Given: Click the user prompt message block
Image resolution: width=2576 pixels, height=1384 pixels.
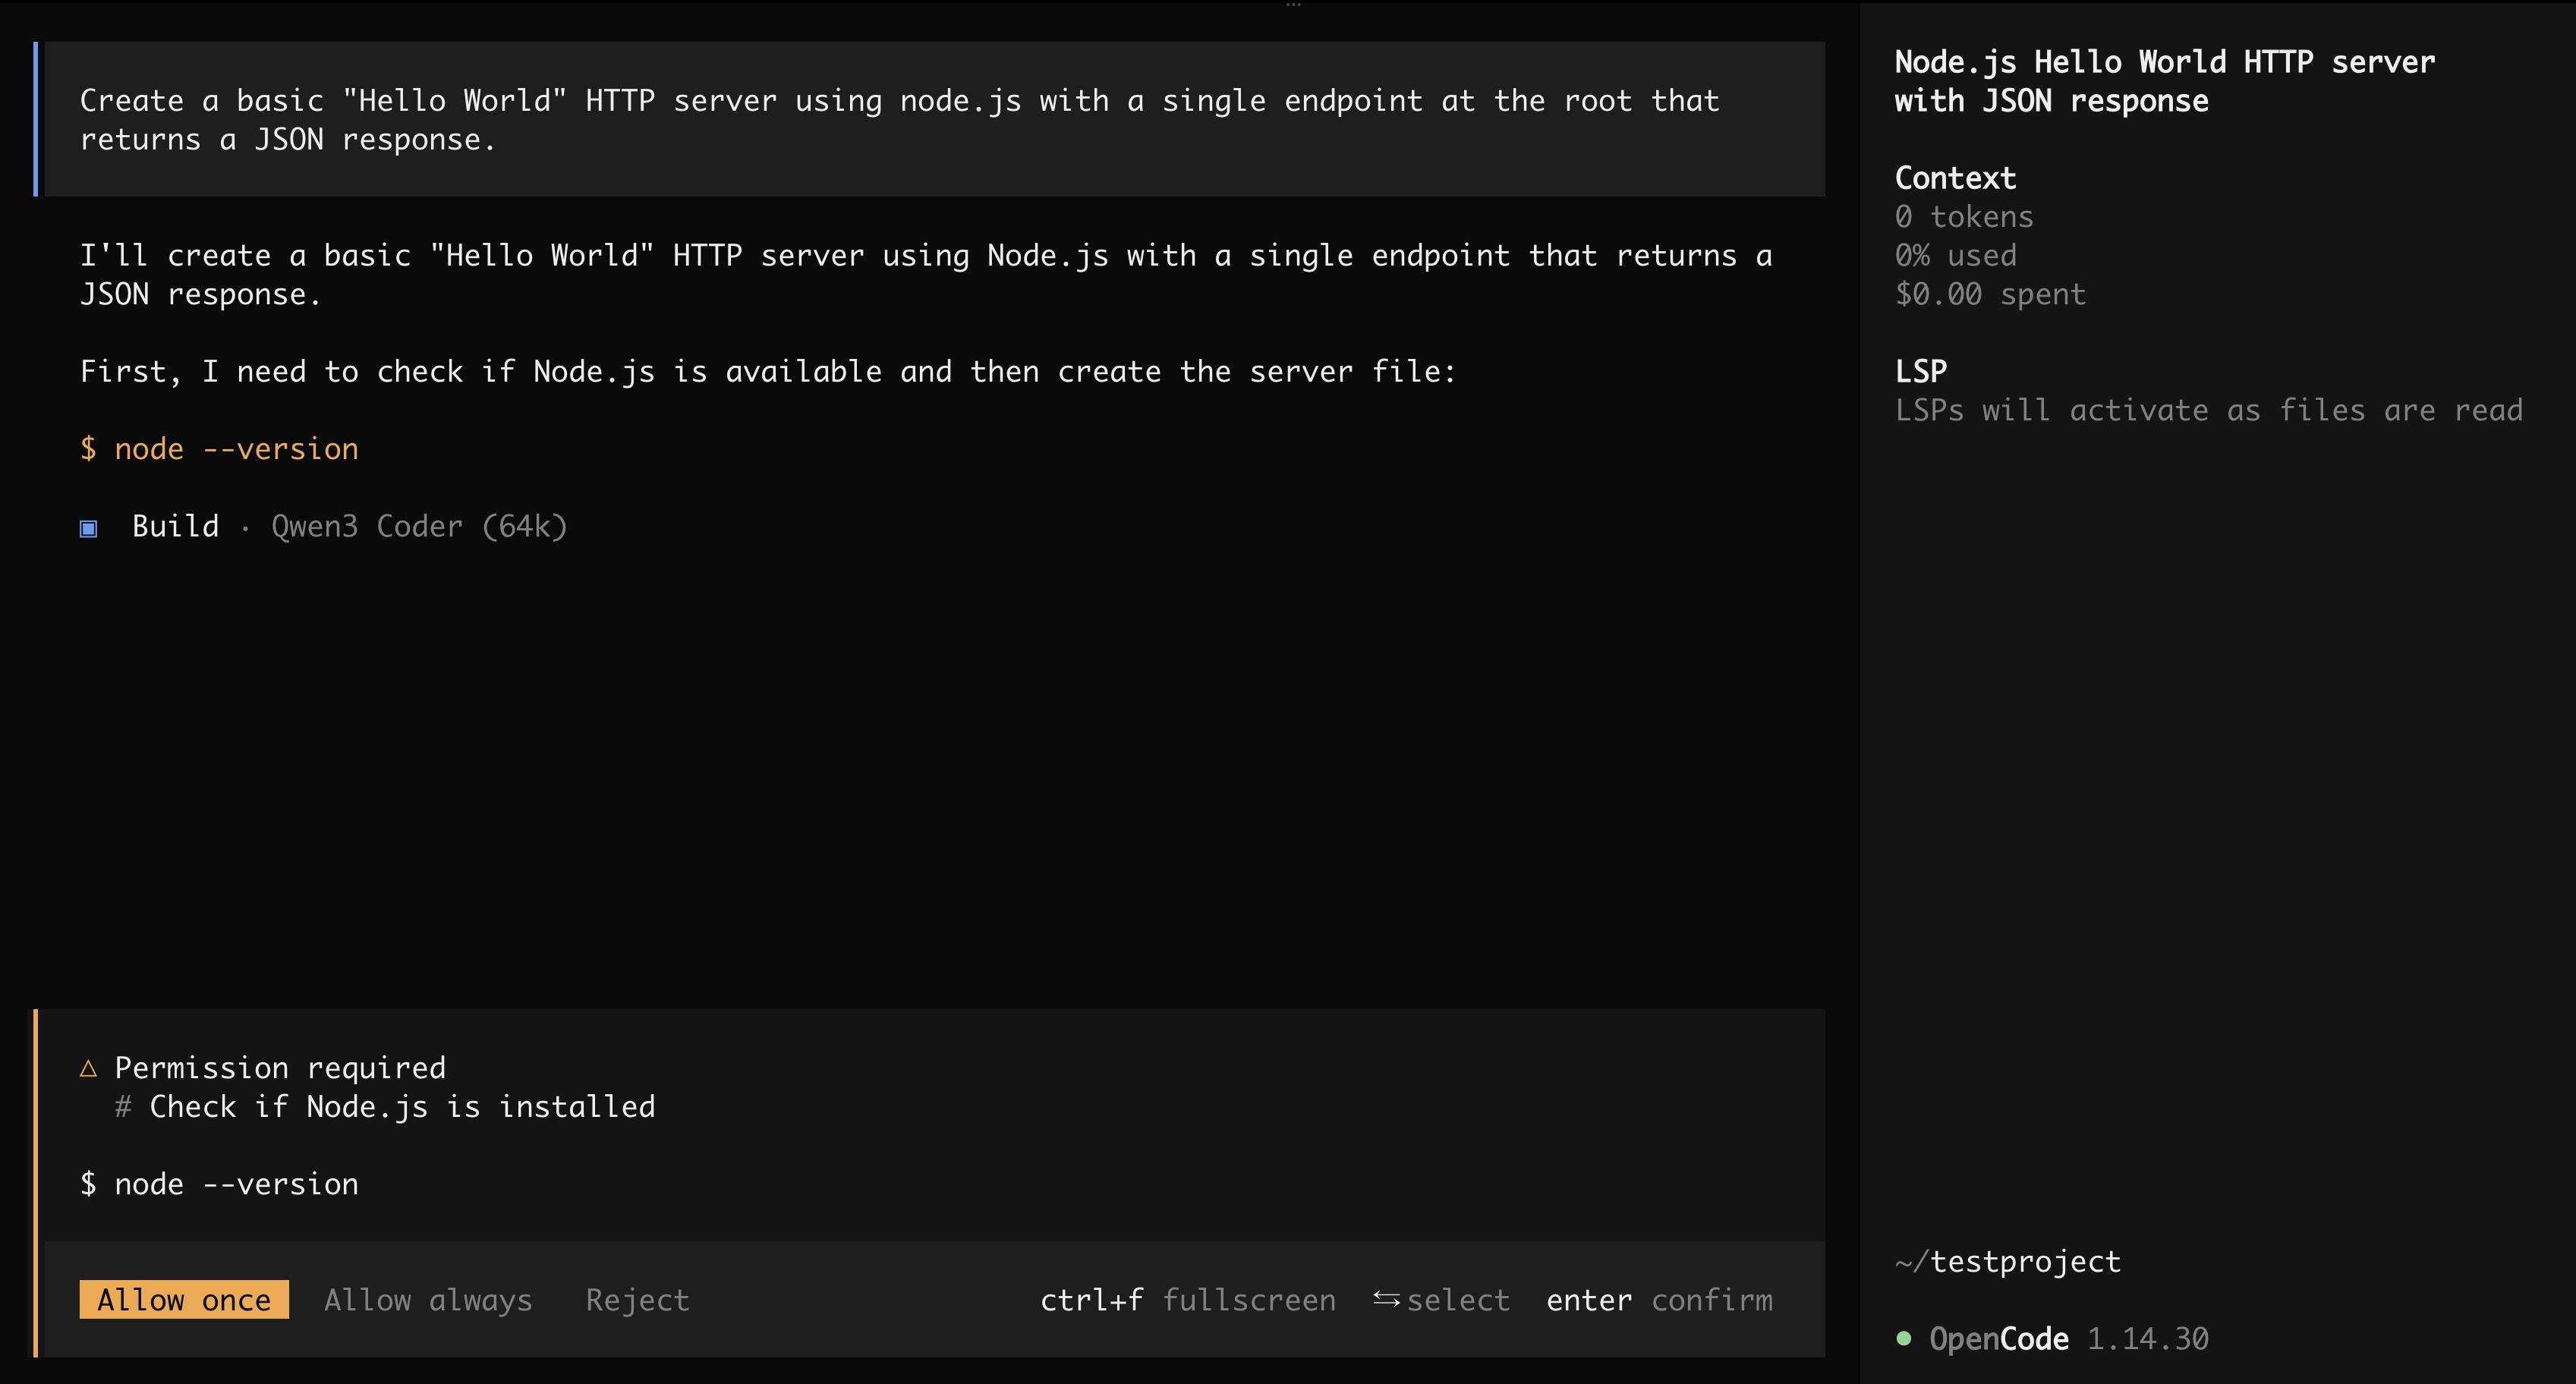Looking at the screenshot, I should point(934,119).
